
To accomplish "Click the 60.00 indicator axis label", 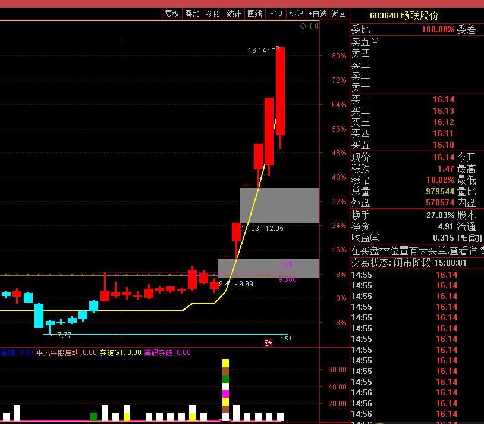I will (x=337, y=370).
